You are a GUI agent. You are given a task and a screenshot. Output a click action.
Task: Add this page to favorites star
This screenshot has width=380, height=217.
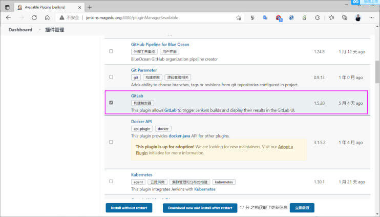tap(239, 17)
